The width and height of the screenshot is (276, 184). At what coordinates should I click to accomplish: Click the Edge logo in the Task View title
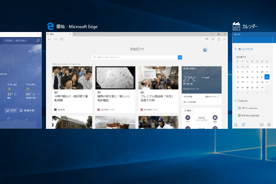click(x=50, y=26)
